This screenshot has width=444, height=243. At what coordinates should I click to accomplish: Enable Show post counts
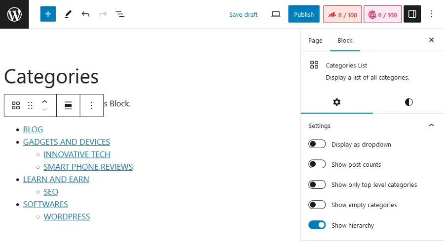(317, 164)
